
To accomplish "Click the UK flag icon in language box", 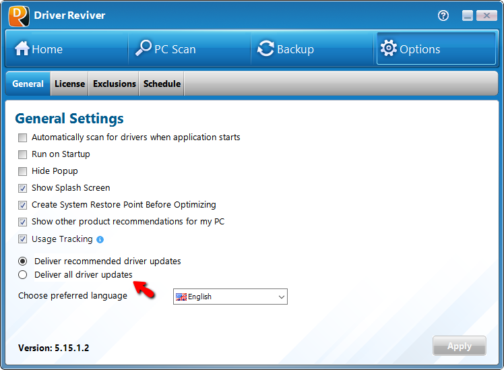I will point(181,297).
